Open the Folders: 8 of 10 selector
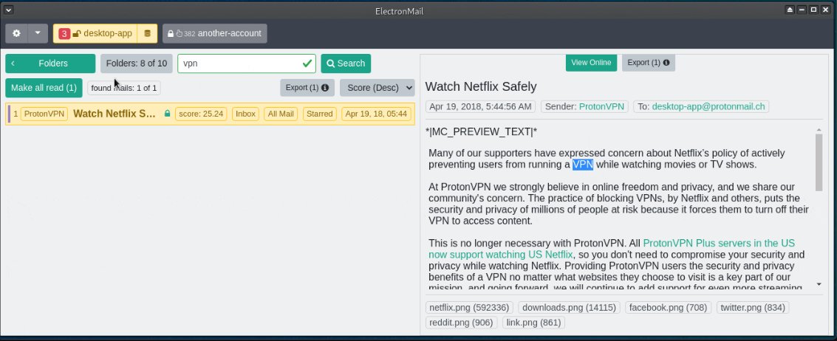837x341 pixels. click(137, 63)
